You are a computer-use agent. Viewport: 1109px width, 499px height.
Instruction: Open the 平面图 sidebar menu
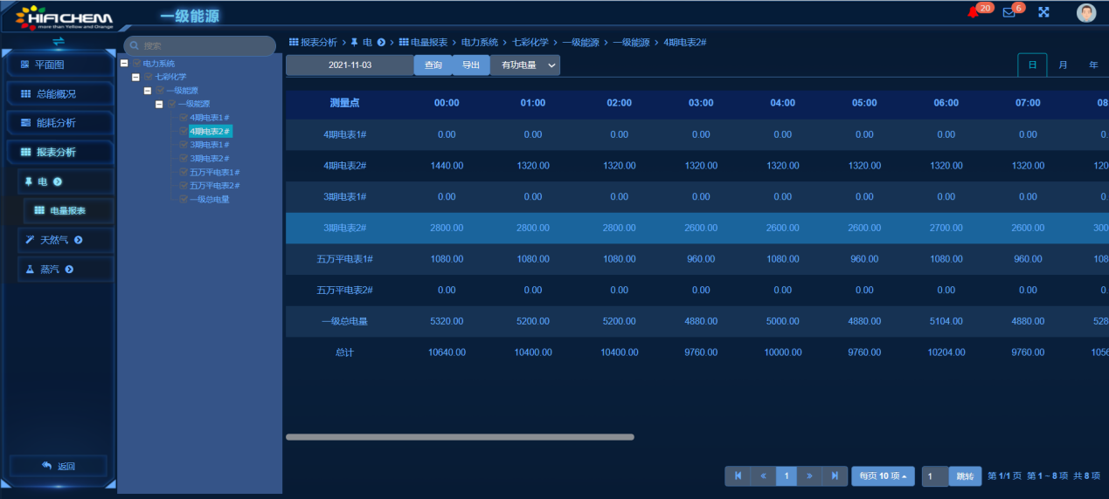(59, 65)
